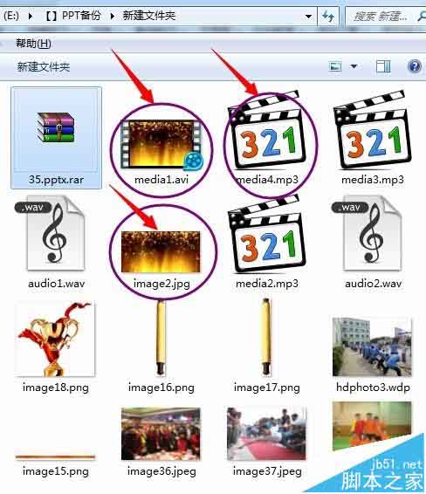Select the image16.png scroll rod thumbnail
This screenshot has width=426, height=494.
pyautogui.click(x=161, y=338)
